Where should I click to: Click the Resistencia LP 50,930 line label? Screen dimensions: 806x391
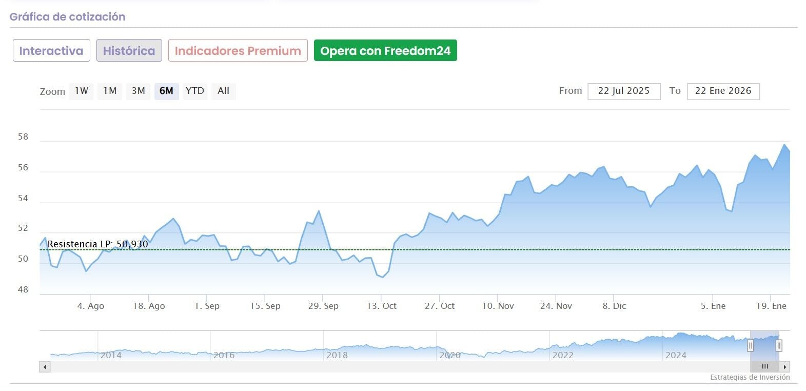pos(97,244)
